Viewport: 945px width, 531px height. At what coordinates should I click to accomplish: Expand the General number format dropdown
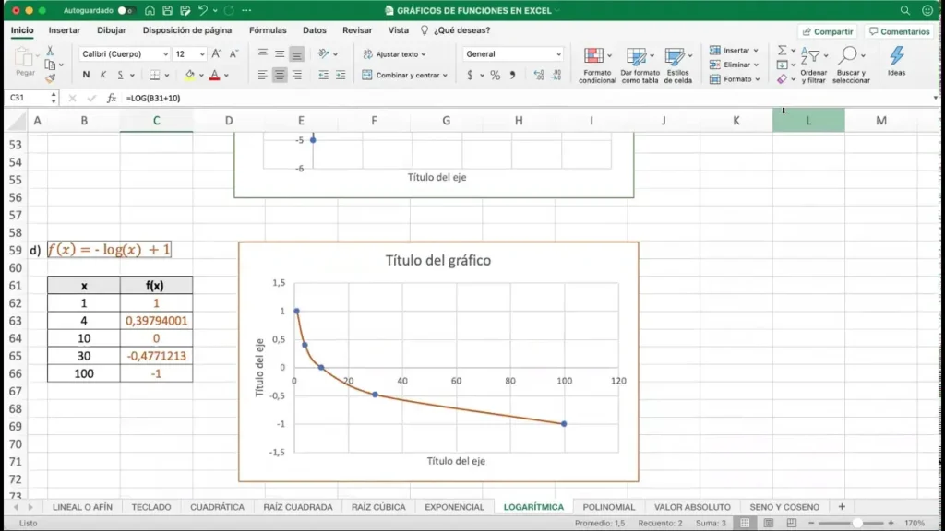pyautogui.click(x=513, y=54)
